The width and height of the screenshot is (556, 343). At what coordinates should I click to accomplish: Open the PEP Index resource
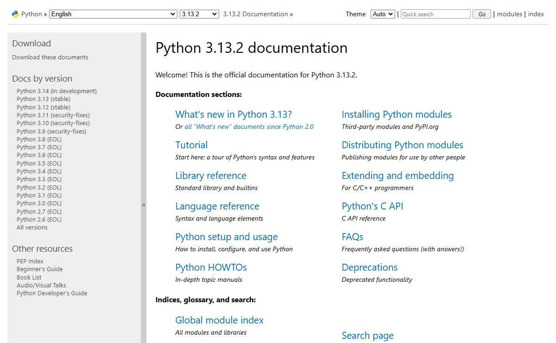tap(30, 261)
